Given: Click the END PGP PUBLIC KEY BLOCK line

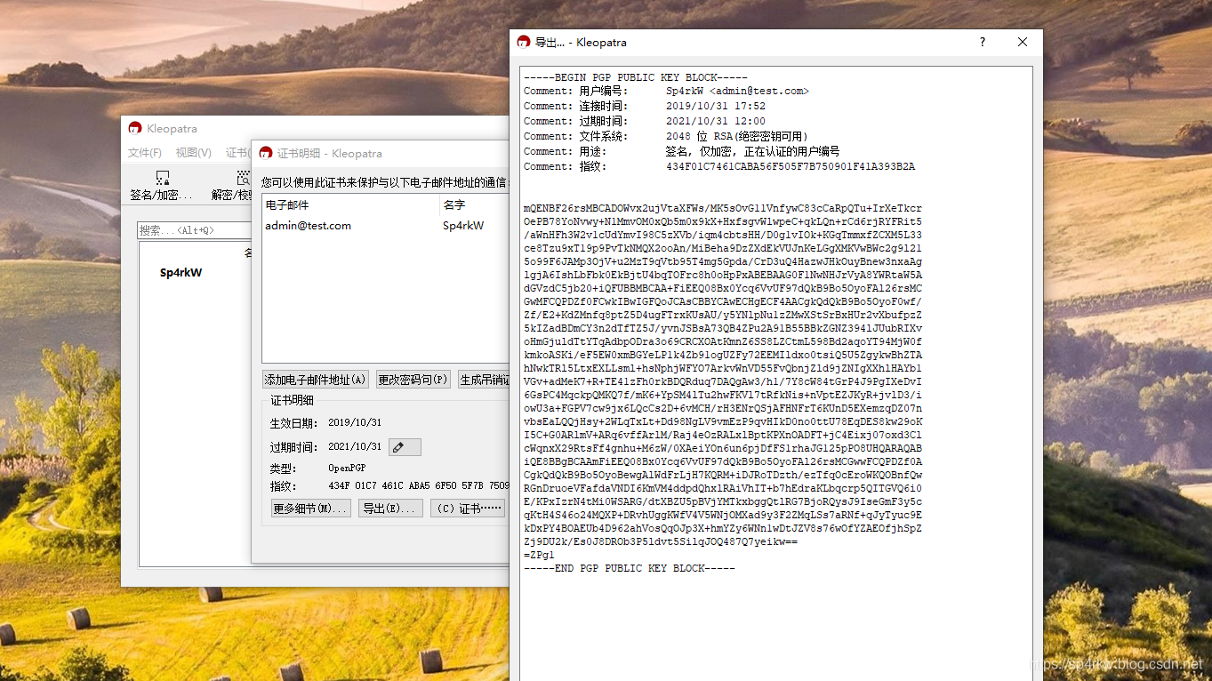Looking at the screenshot, I should pos(630,568).
